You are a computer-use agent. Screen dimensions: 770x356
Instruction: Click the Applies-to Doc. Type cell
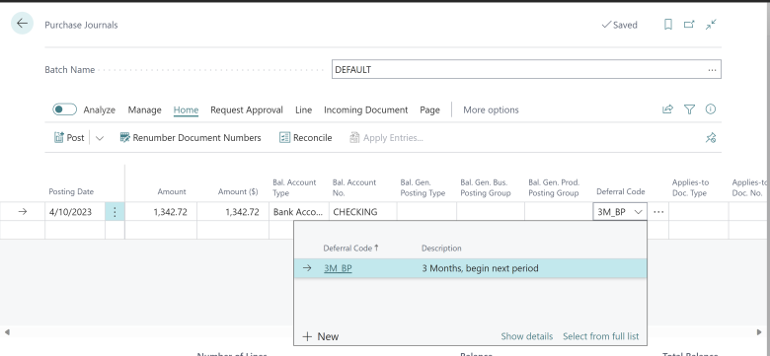[699, 212]
